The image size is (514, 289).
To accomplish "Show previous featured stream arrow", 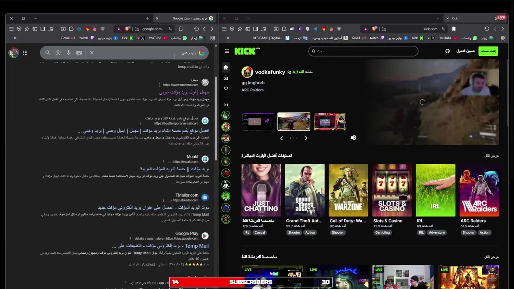I will coord(281,138).
